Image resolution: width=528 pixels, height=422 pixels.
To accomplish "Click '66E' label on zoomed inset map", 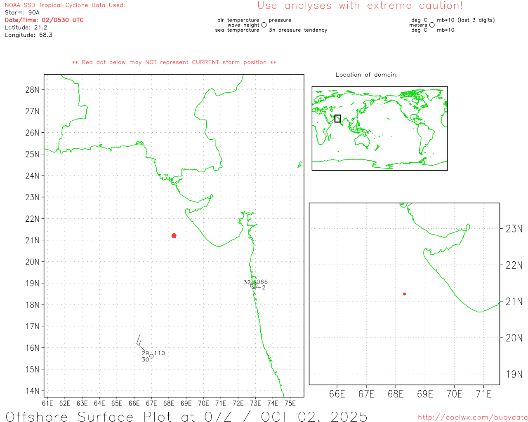I will click(x=337, y=394).
